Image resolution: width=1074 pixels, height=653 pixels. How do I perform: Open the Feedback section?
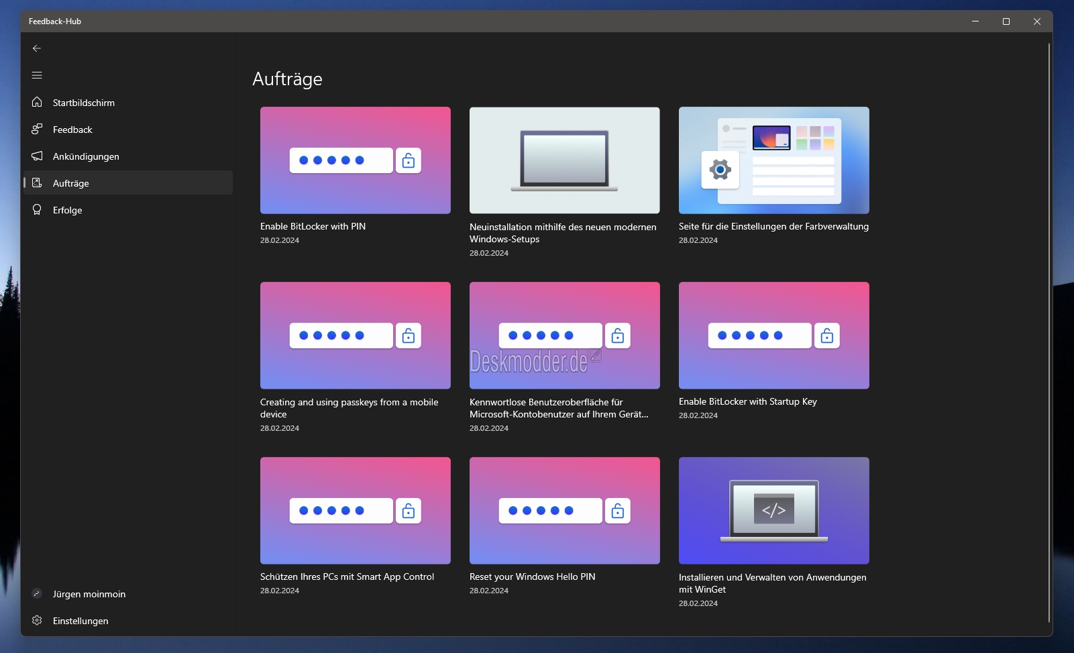(x=128, y=129)
